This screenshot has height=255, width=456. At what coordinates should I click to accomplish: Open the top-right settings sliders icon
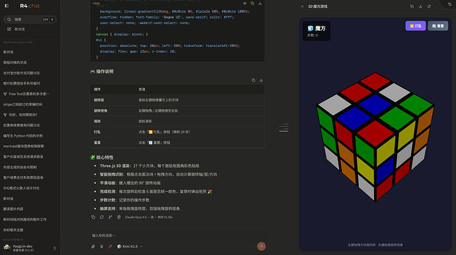[x=449, y=4]
